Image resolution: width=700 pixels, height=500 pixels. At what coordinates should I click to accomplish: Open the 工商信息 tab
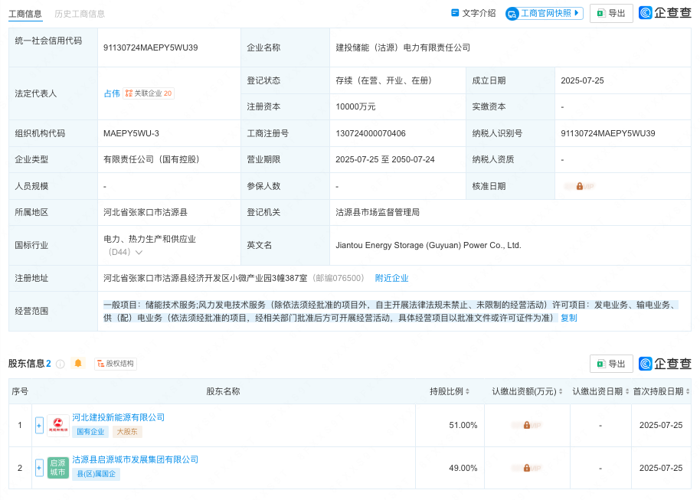25,14
